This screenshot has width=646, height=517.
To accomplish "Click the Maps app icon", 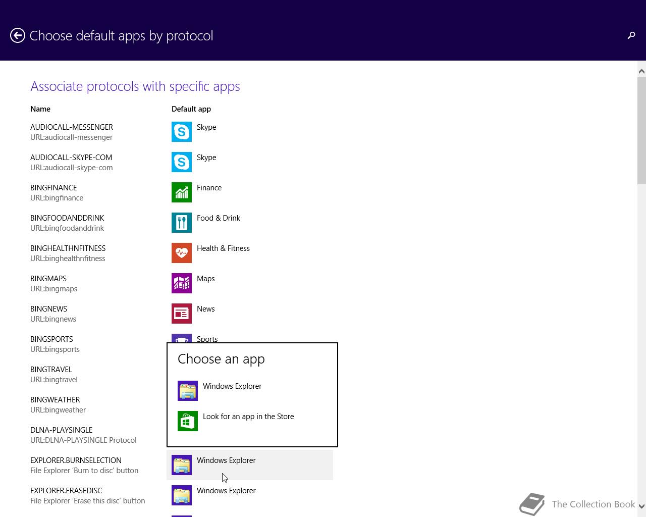I will point(182,283).
